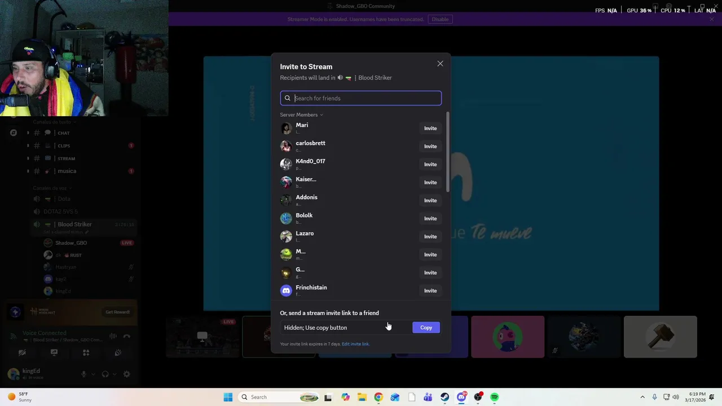
Task: Invite carlosbrett to the stream
Action: [x=430, y=146]
